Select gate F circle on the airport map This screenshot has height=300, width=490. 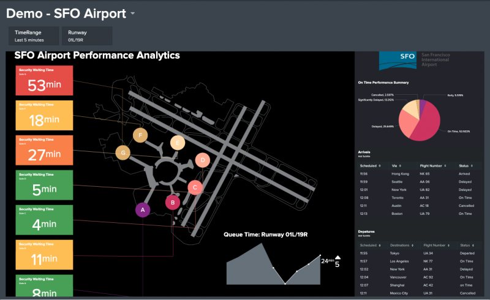tap(140, 135)
